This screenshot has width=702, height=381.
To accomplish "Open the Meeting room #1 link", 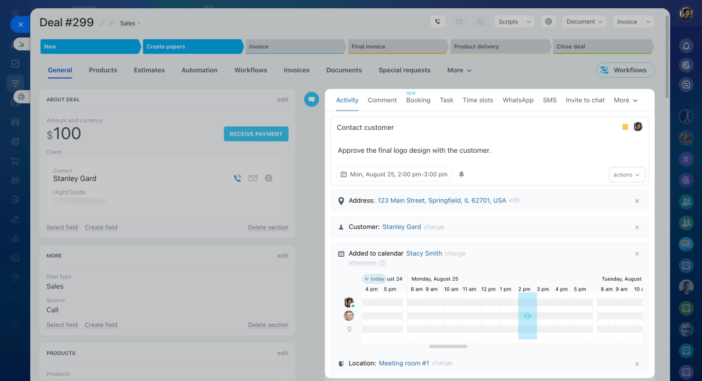I will pyautogui.click(x=404, y=363).
